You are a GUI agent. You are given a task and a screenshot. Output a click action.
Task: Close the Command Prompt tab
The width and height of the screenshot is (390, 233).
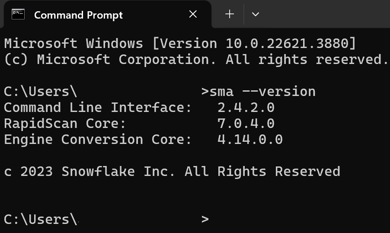pyautogui.click(x=193, y=14)
